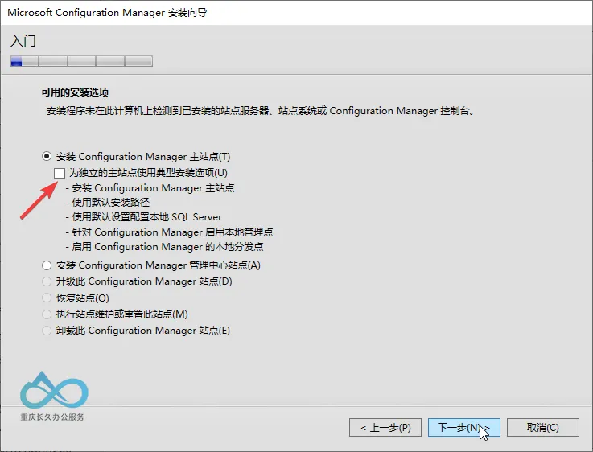Click the text 针对 Configuration Manager 启用本地管理点
This screenshot has height=452, width=593.
172,232
